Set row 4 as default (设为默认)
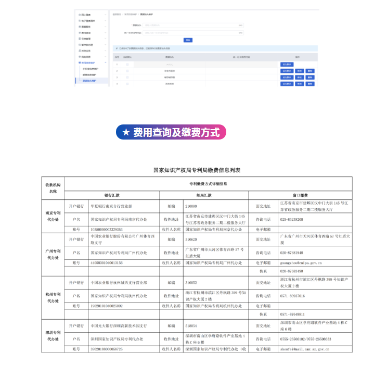374x365 pixels. tap(287, 84)
